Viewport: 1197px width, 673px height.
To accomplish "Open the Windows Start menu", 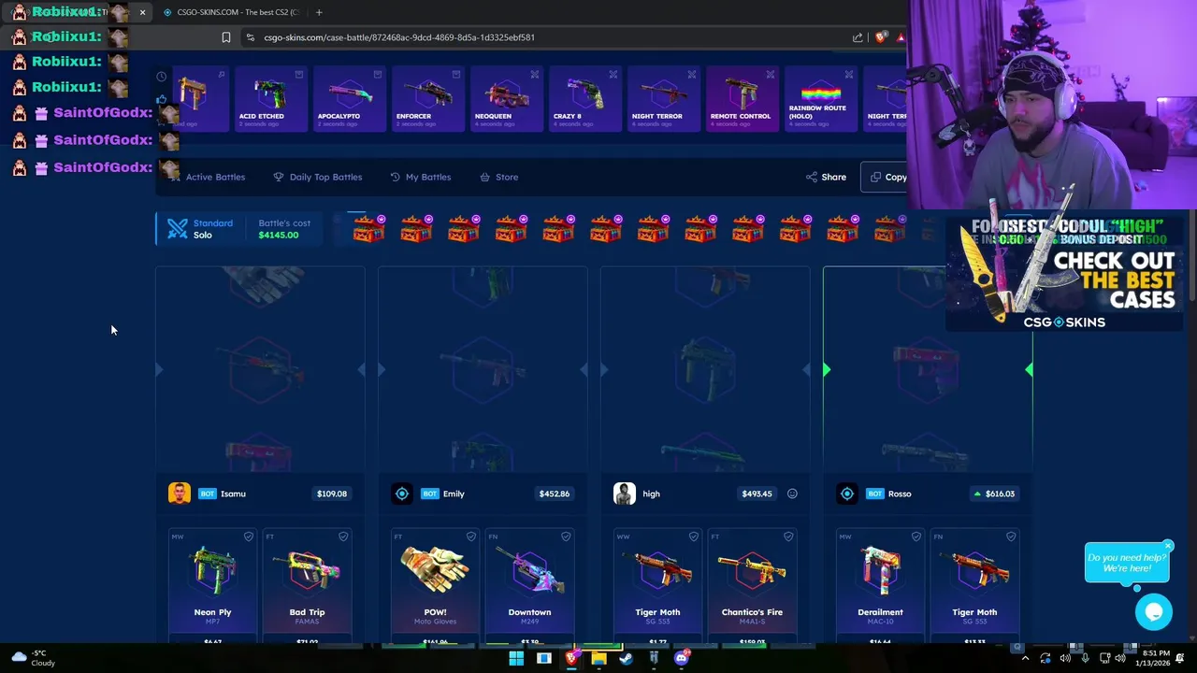I will point(516,658).
